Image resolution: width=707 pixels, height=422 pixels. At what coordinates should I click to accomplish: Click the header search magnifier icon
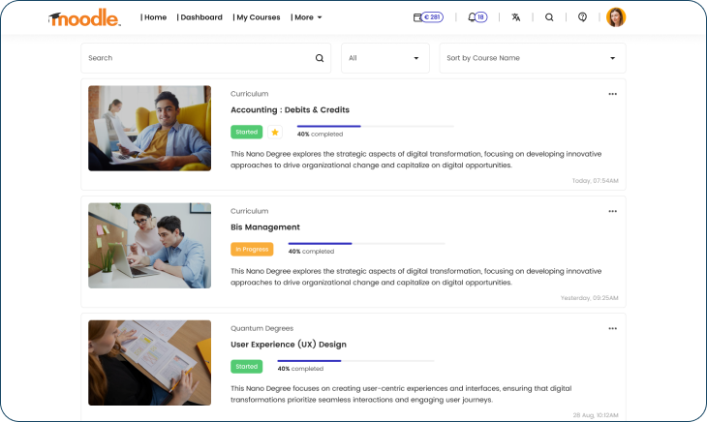[x=549, y=17]
